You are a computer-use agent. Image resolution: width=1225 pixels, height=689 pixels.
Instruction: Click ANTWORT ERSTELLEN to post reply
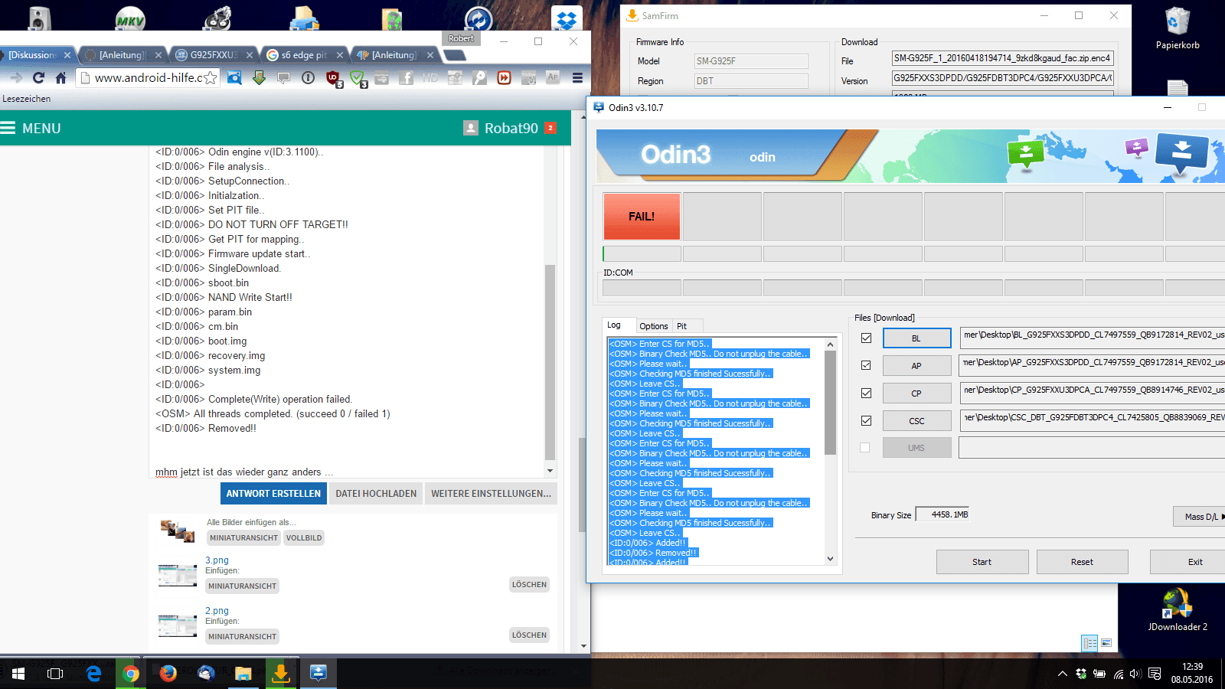pos(273,494)
